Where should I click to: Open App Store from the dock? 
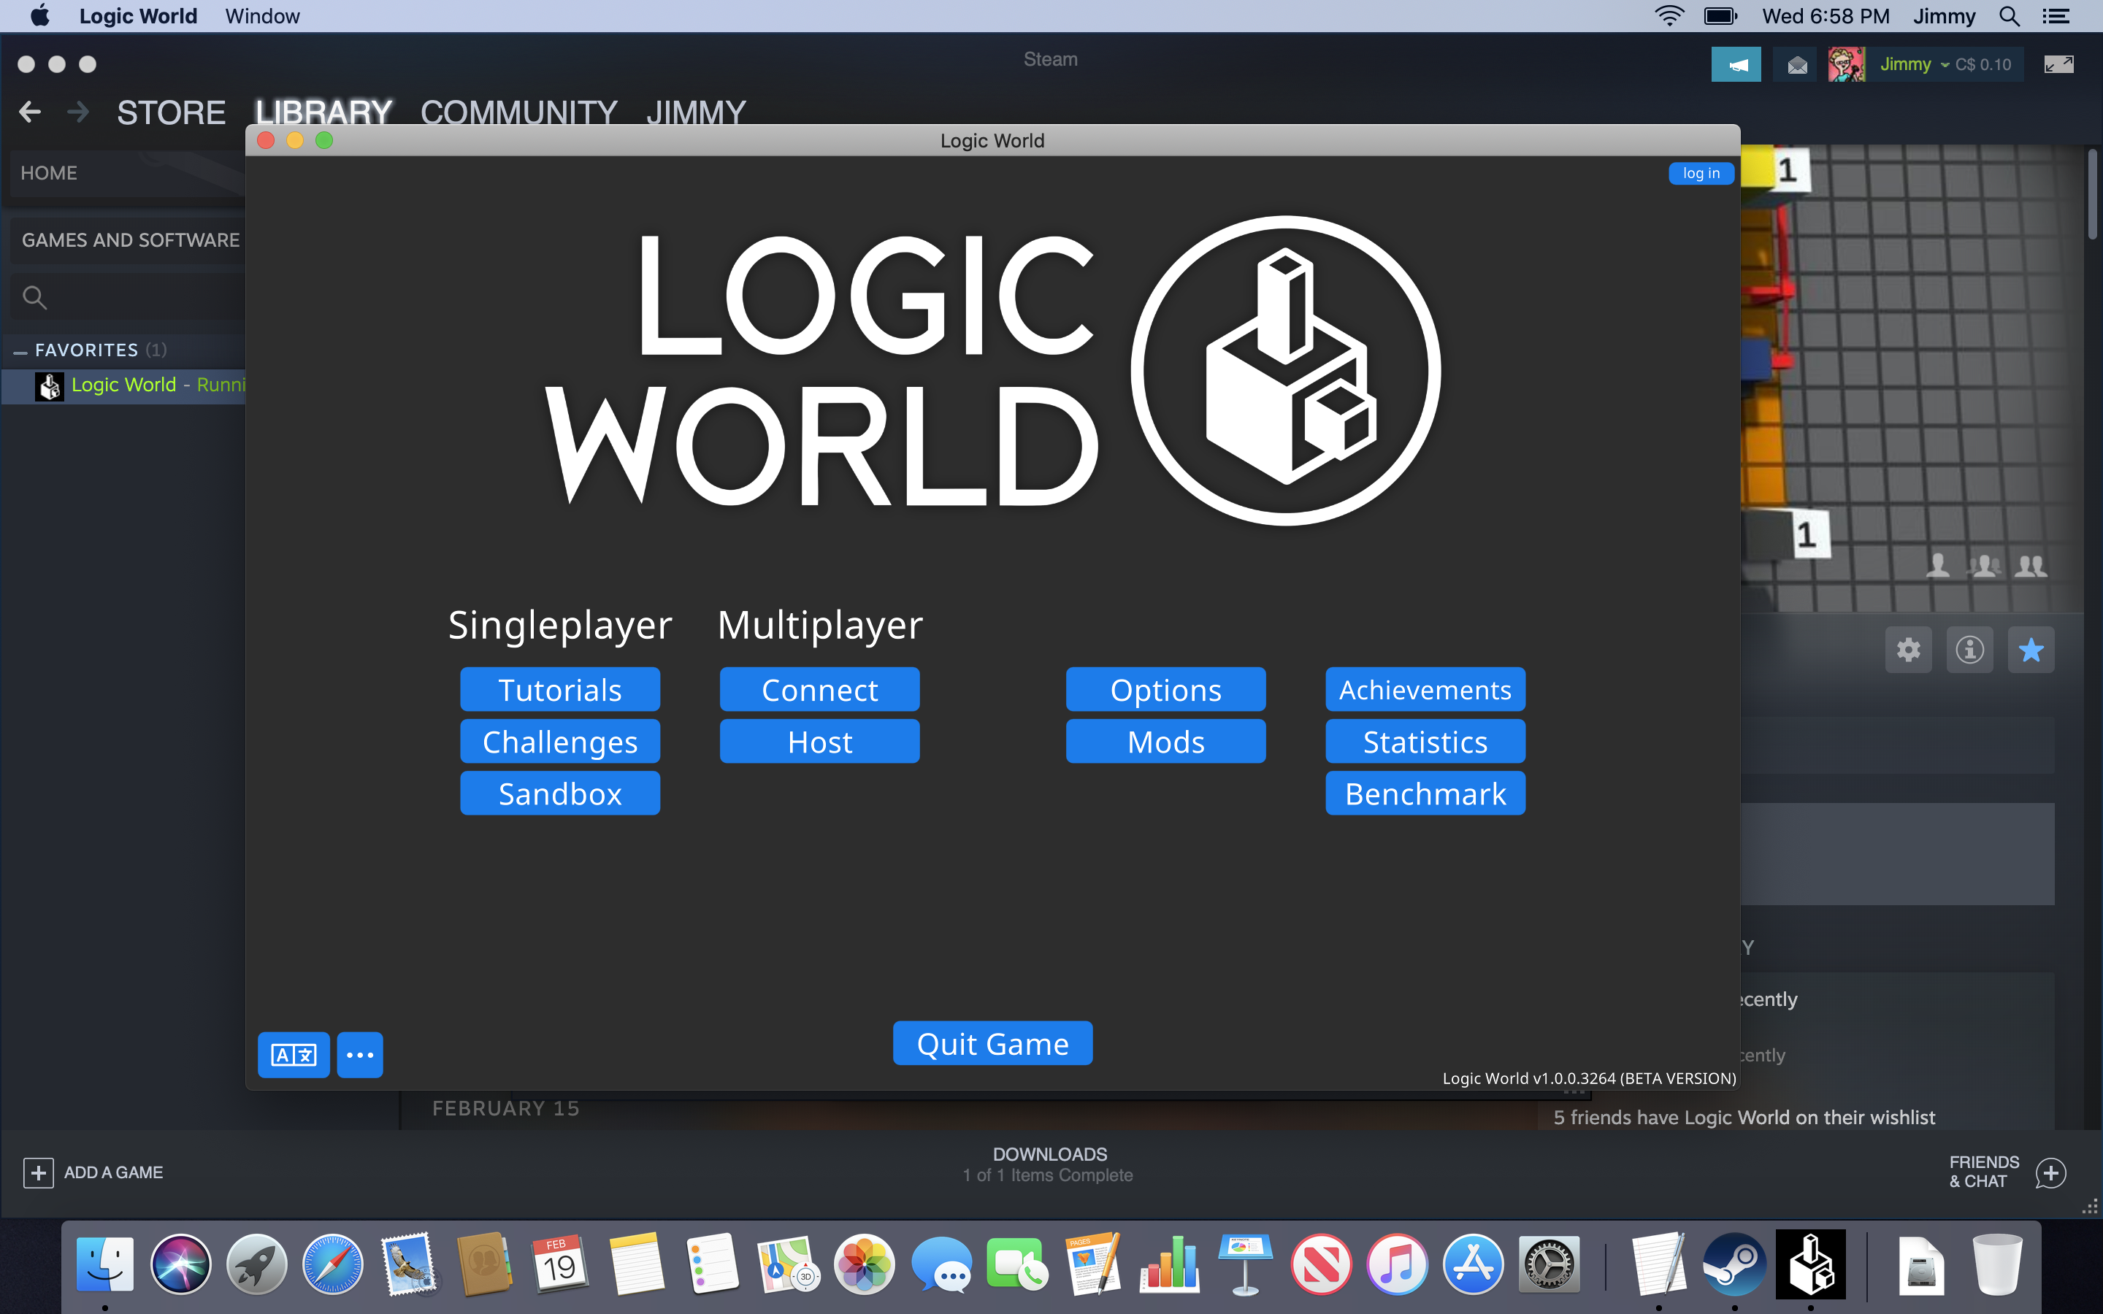(1473, 1264)
